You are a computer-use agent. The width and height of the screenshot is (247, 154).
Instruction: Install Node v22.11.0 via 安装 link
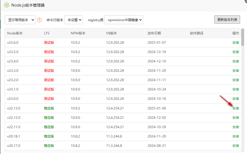[236, 127]
